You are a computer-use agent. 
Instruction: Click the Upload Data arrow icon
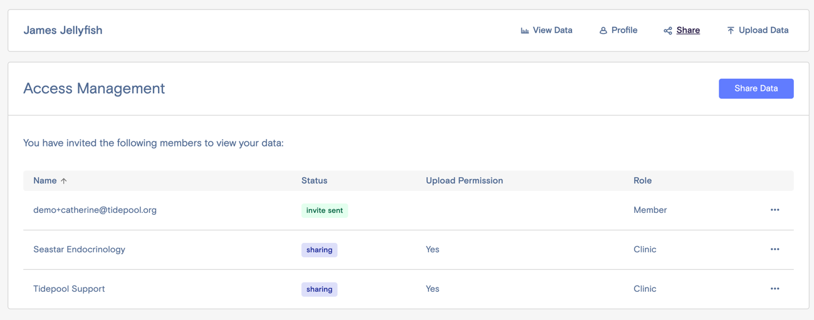(730, 30)
